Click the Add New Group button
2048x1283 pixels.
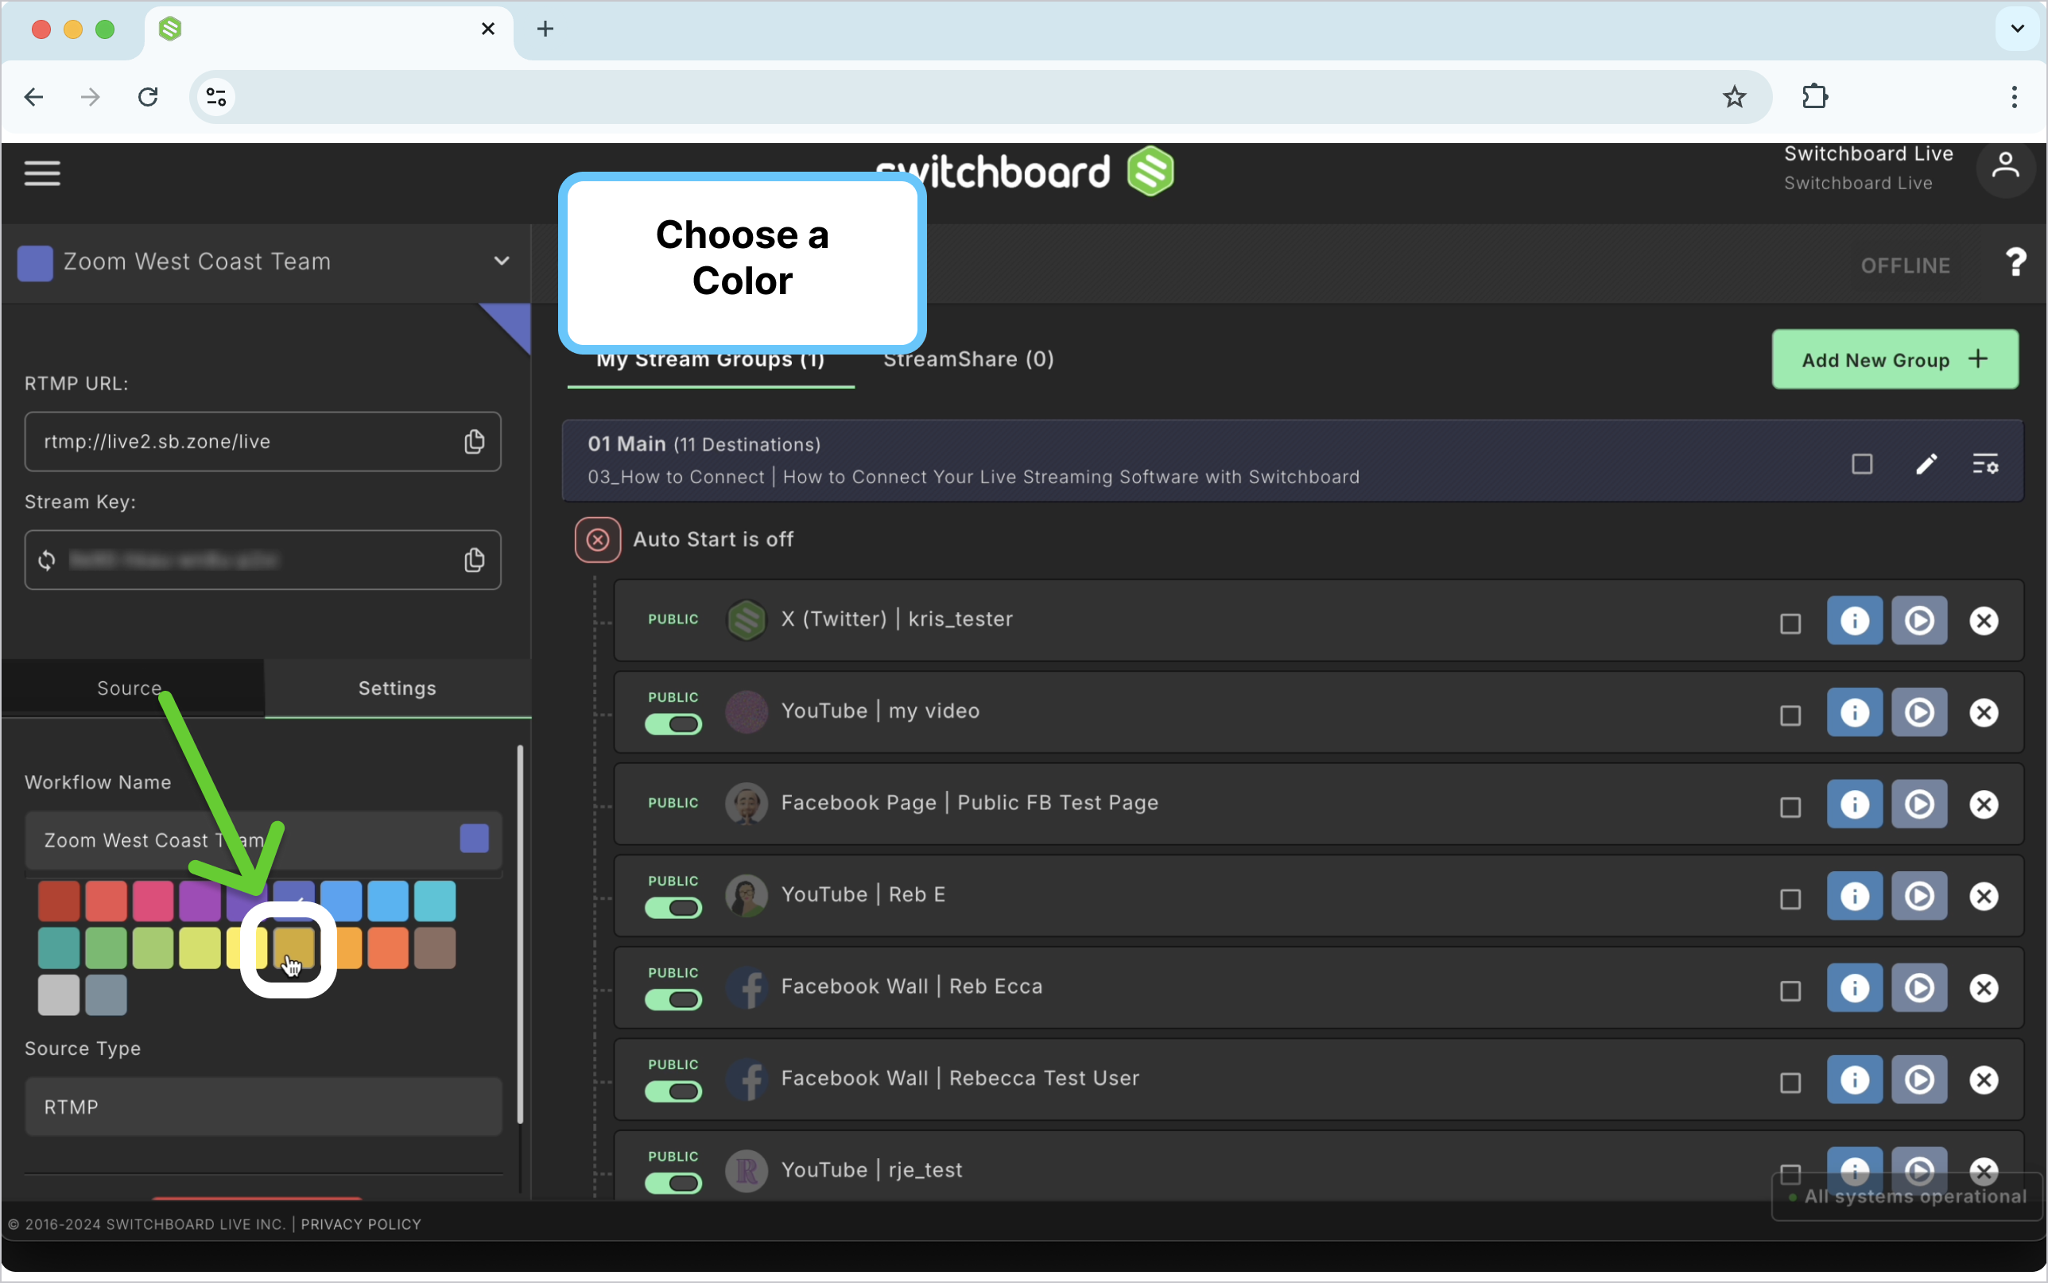click(1894, 359)
